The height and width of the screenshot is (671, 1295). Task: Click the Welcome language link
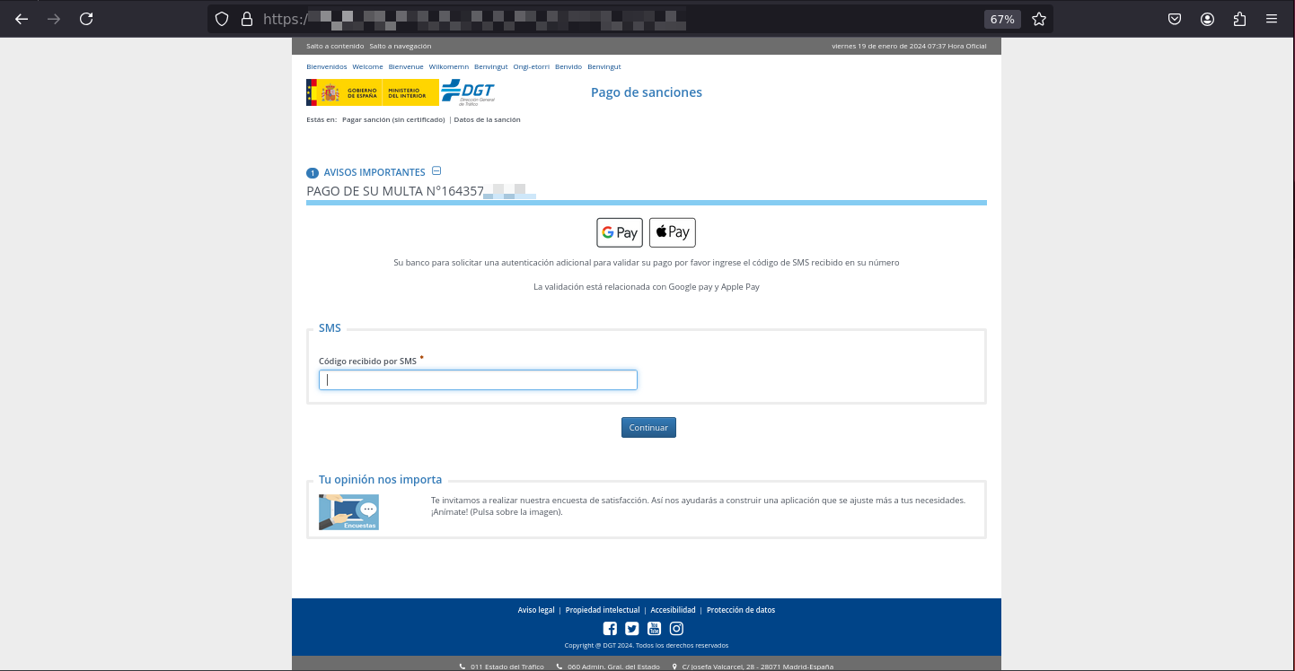[367, 67]
